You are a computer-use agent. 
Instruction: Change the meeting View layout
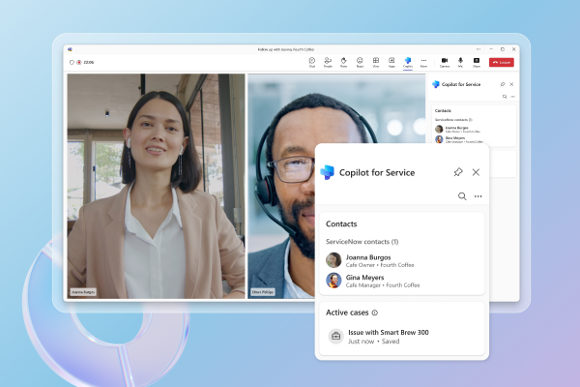[x=376, y=61]
